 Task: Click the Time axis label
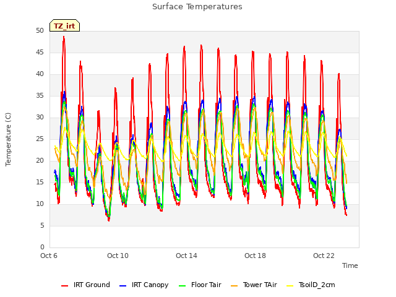[350, 265]
